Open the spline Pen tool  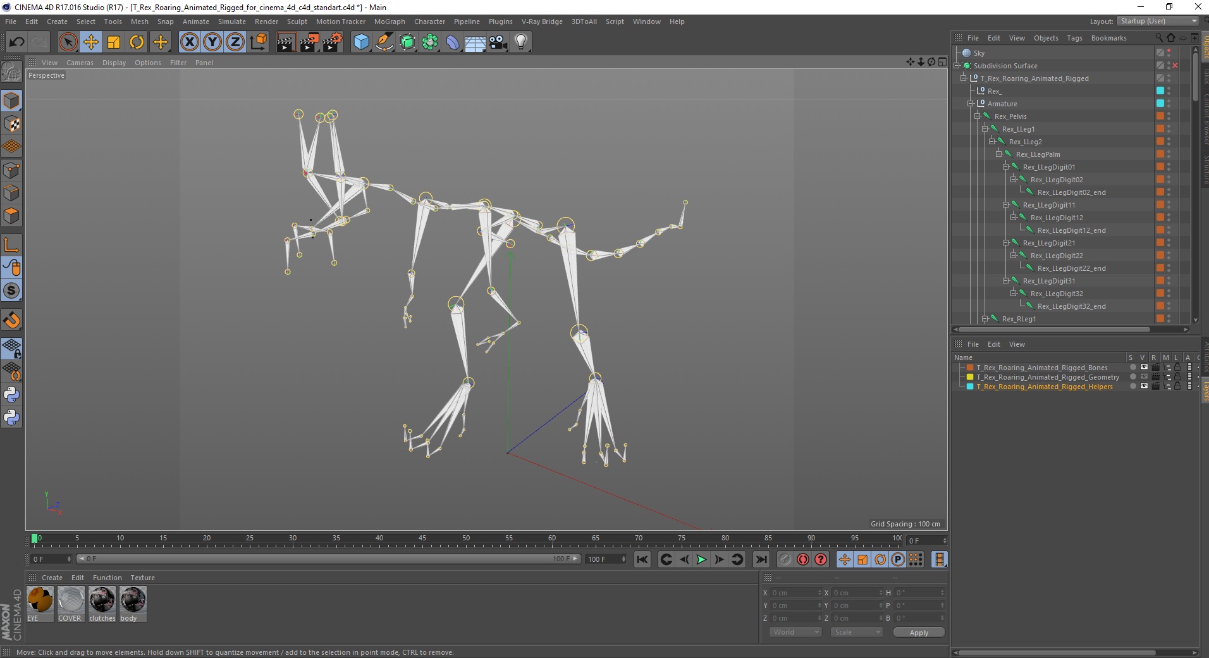[384, 42]
